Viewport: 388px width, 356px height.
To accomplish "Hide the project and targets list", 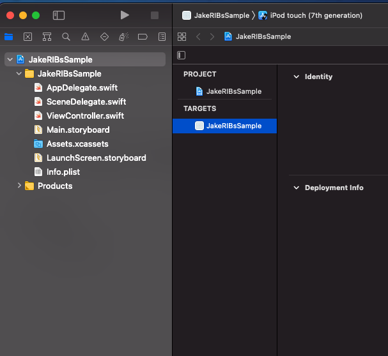I will 181,55.
